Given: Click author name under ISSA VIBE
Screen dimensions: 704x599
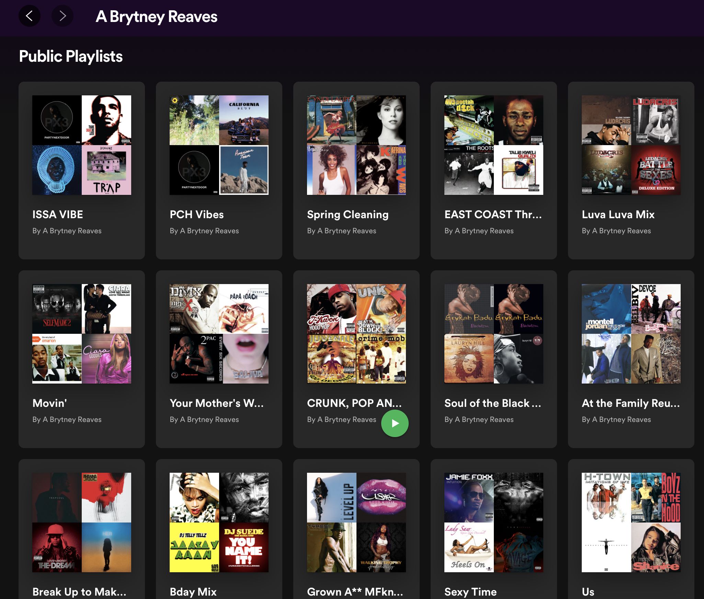Looking at the screenshot, I should point(67,231).
